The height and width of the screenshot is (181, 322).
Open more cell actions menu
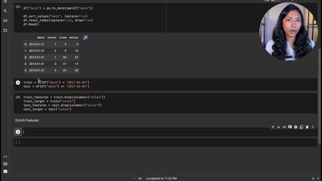point(313,127)
